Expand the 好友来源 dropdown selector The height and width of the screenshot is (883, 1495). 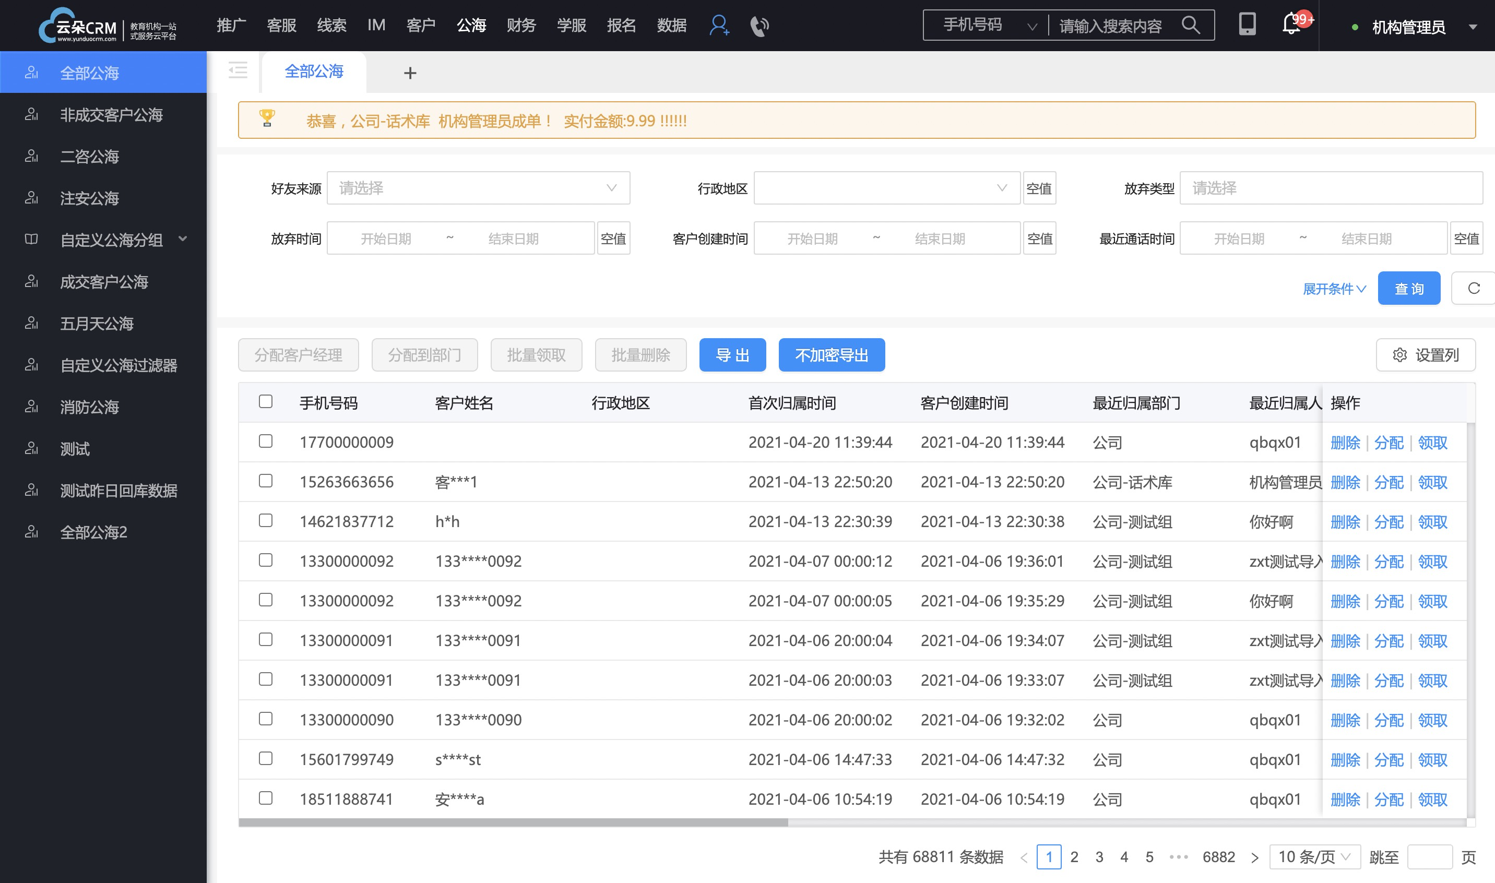pyautogui.click(x=475, y=189)
